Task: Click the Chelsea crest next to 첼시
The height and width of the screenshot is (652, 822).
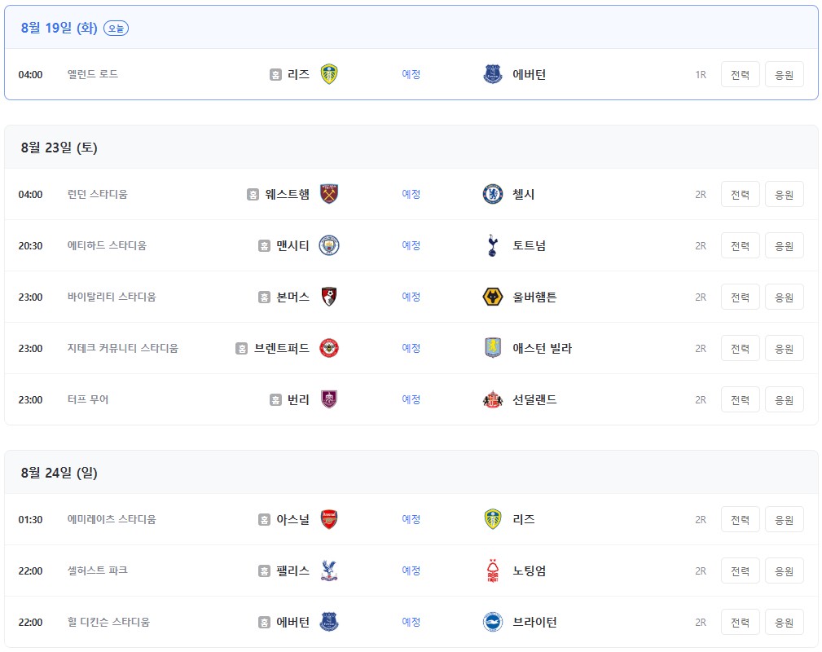Action: (492, 194)
